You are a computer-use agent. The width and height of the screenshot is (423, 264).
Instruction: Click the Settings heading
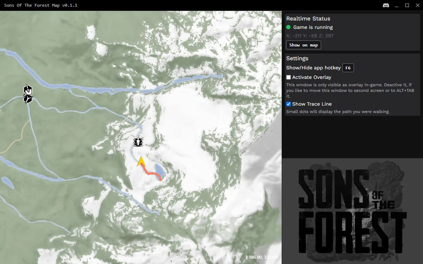pos(298,58)
